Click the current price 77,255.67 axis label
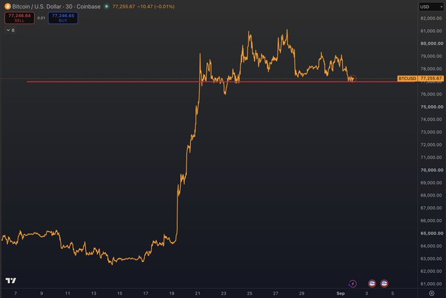 pos(431,78)
